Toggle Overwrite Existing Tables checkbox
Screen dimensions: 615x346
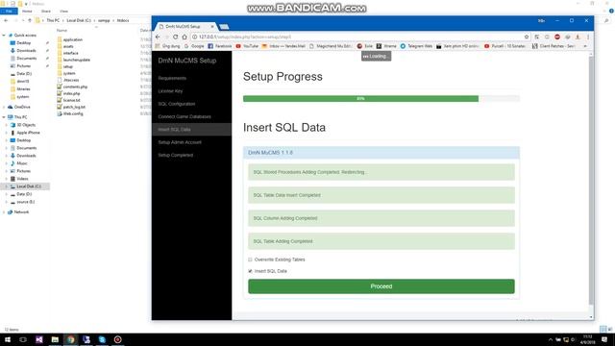[x=250, y=259]
